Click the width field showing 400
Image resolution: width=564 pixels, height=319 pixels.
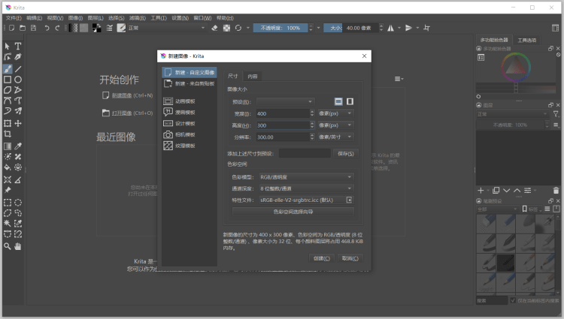[x=283, y=114]
